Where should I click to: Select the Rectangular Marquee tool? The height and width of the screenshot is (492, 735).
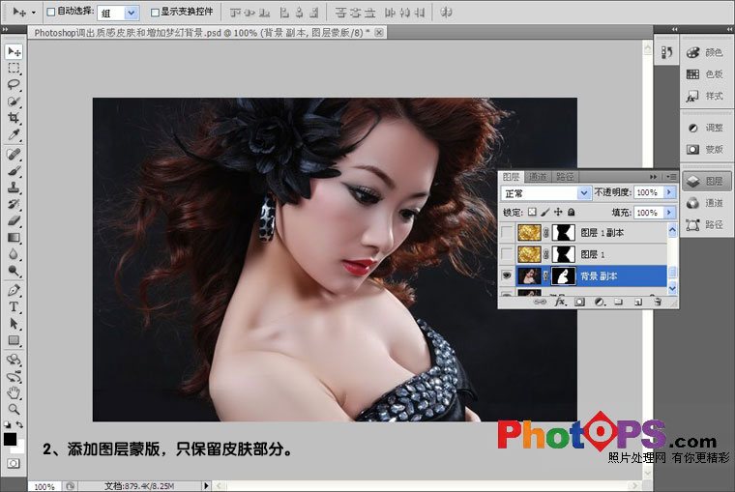tap(15, 69)
